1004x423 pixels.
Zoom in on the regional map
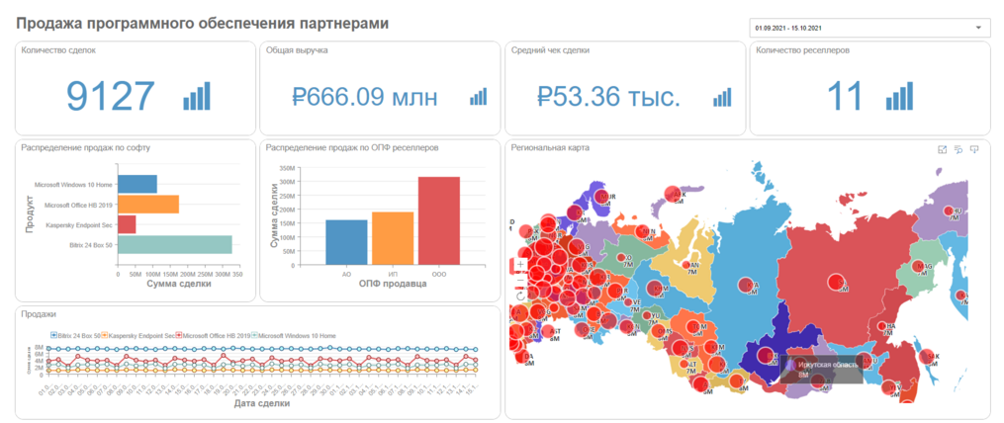520,265
